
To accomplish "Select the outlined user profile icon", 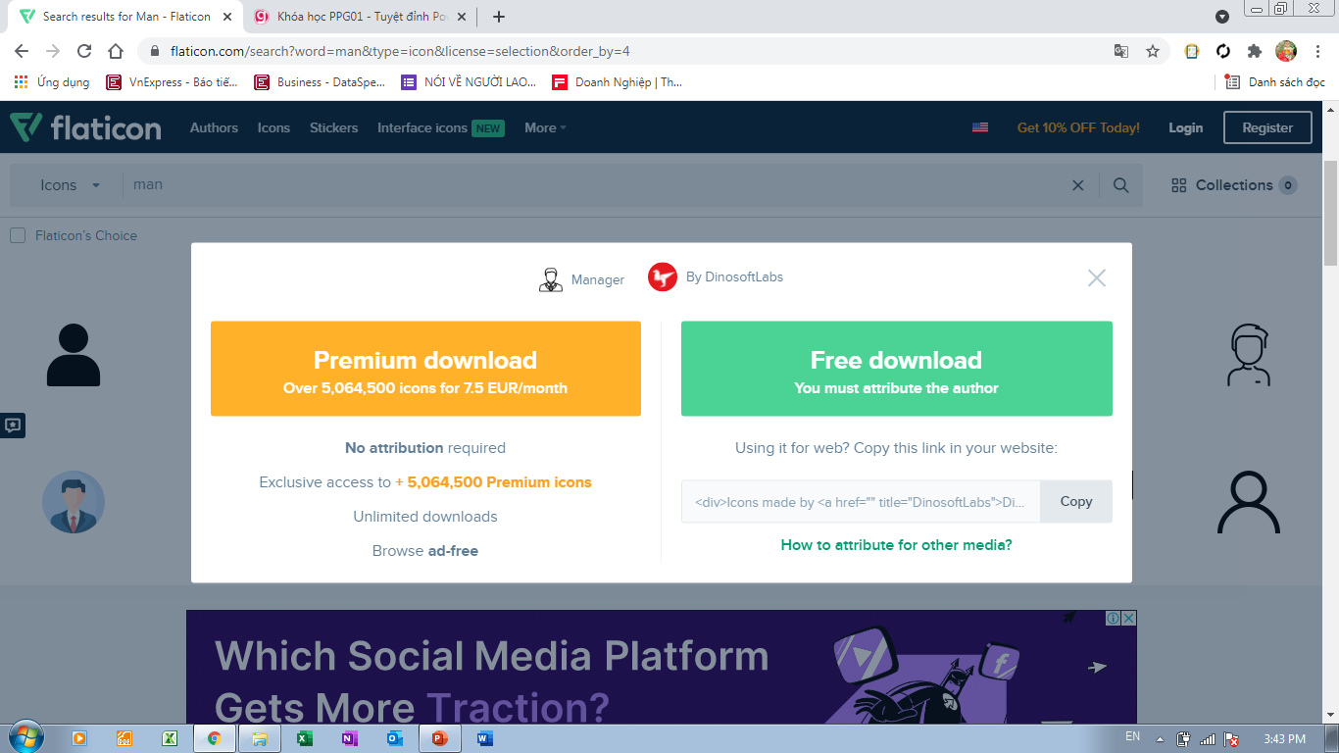I will pyautogui.click(x=1249, y=502).
